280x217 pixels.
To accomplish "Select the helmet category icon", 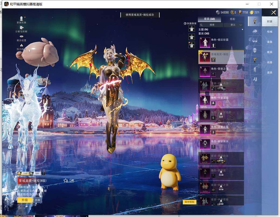I will pos(255,31).
